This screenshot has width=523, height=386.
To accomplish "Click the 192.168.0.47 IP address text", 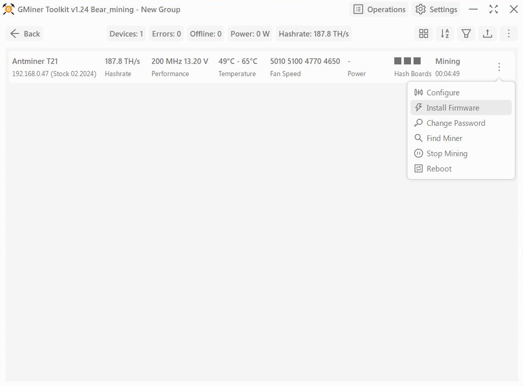I will (x=30, y=74).
